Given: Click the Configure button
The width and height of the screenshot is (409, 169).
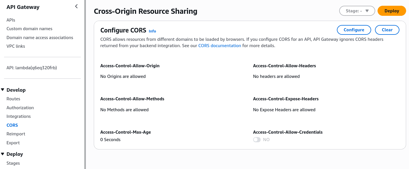Looking at the screenshot, I should (354, 30).
